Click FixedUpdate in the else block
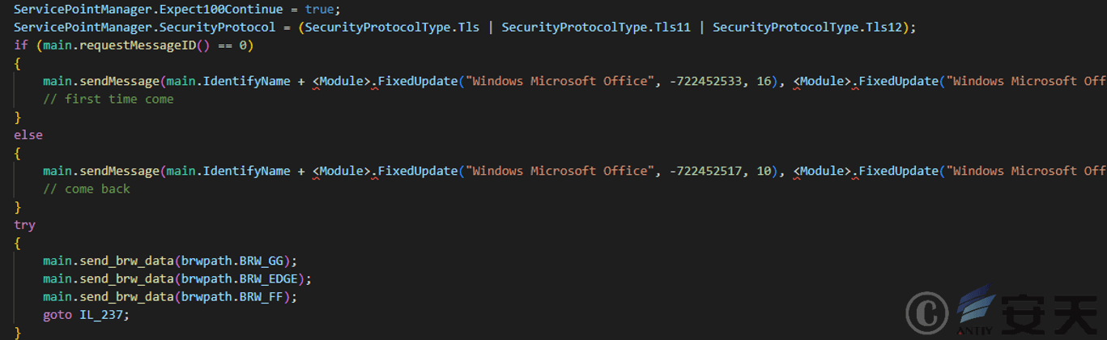Image resolution: width=1107 pixels, height=340 pixels. click(x=415, y=171)
